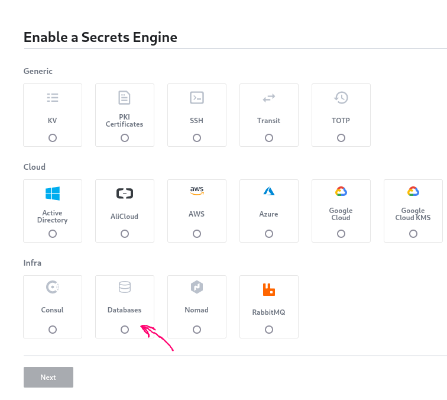Click the Active Directory label

click(x=53, y=217)
